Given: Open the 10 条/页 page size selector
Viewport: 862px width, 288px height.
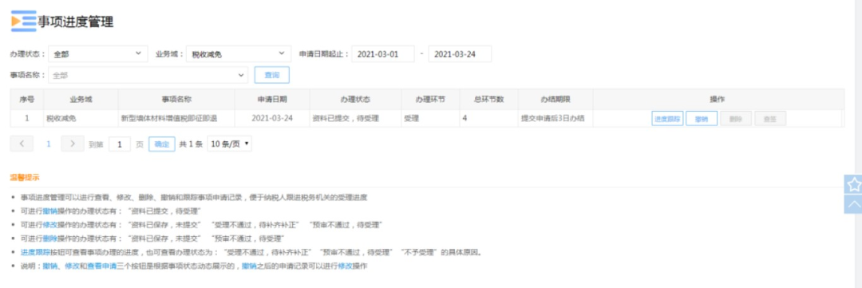Looking at the screenshot, I should click(230, 144).
